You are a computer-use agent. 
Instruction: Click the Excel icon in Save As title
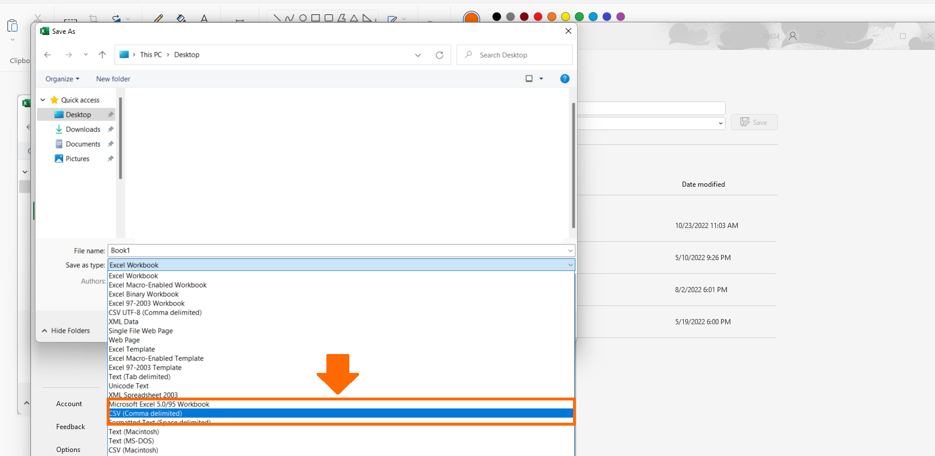pos(45,31)
